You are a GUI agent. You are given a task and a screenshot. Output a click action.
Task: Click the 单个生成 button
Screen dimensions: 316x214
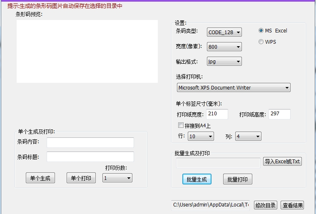40,178
